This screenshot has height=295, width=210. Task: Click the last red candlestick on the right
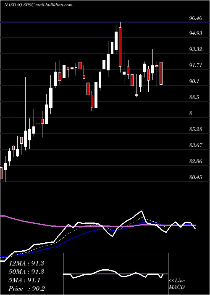pyautogui.click(x=161, y=73)
